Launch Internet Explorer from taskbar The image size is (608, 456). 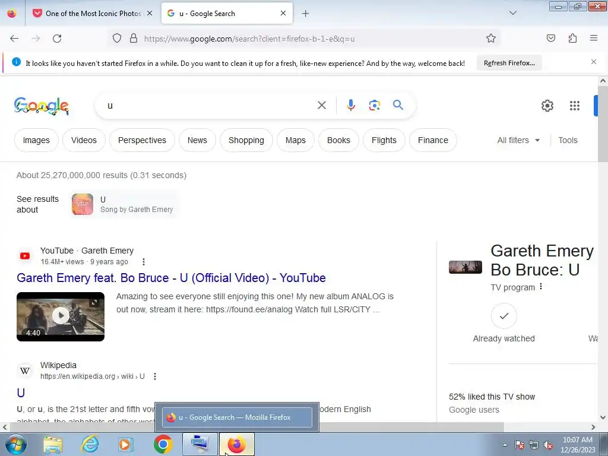tap(90, 444)
